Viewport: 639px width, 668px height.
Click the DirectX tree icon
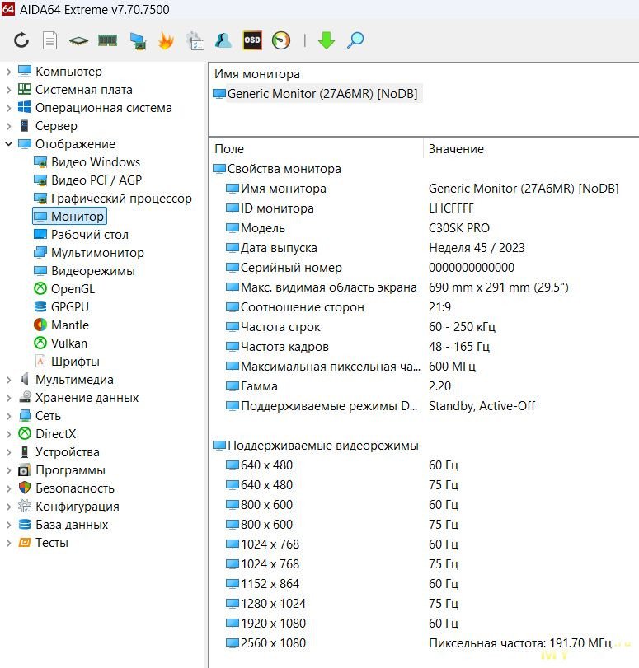point(25,434)
